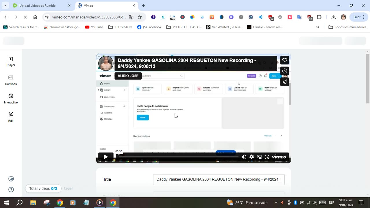Switch ESP keyboard language
370x208 pixels.
pos(332,203)
